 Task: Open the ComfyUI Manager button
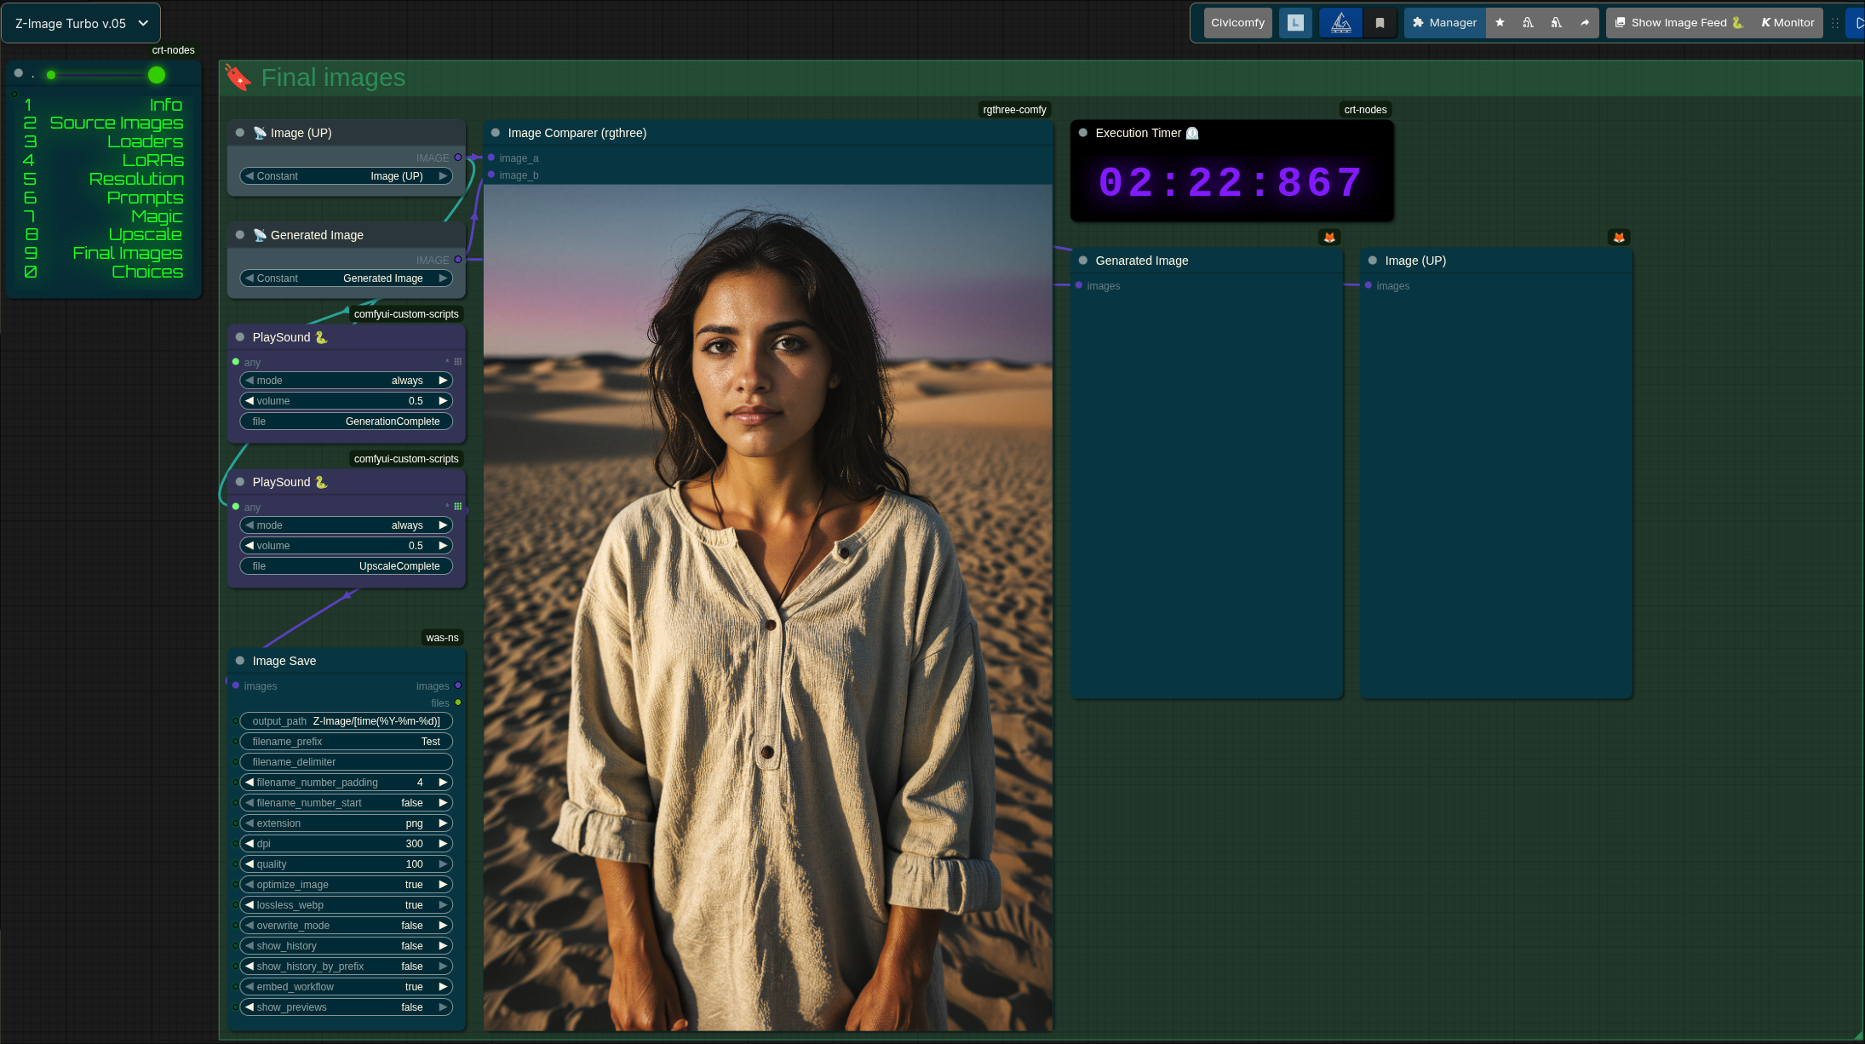1444,23
